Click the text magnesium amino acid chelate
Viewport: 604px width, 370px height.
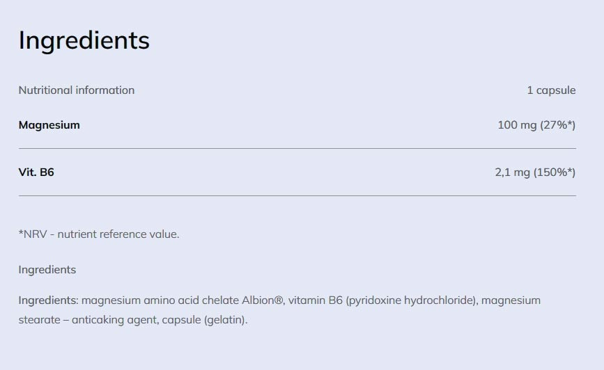click(160, 300)
